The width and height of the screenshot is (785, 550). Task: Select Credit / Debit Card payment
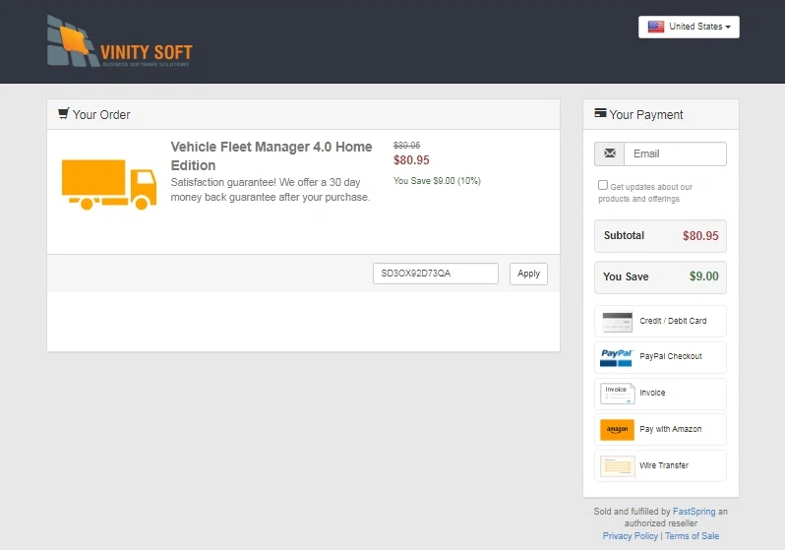pos(660,321)
